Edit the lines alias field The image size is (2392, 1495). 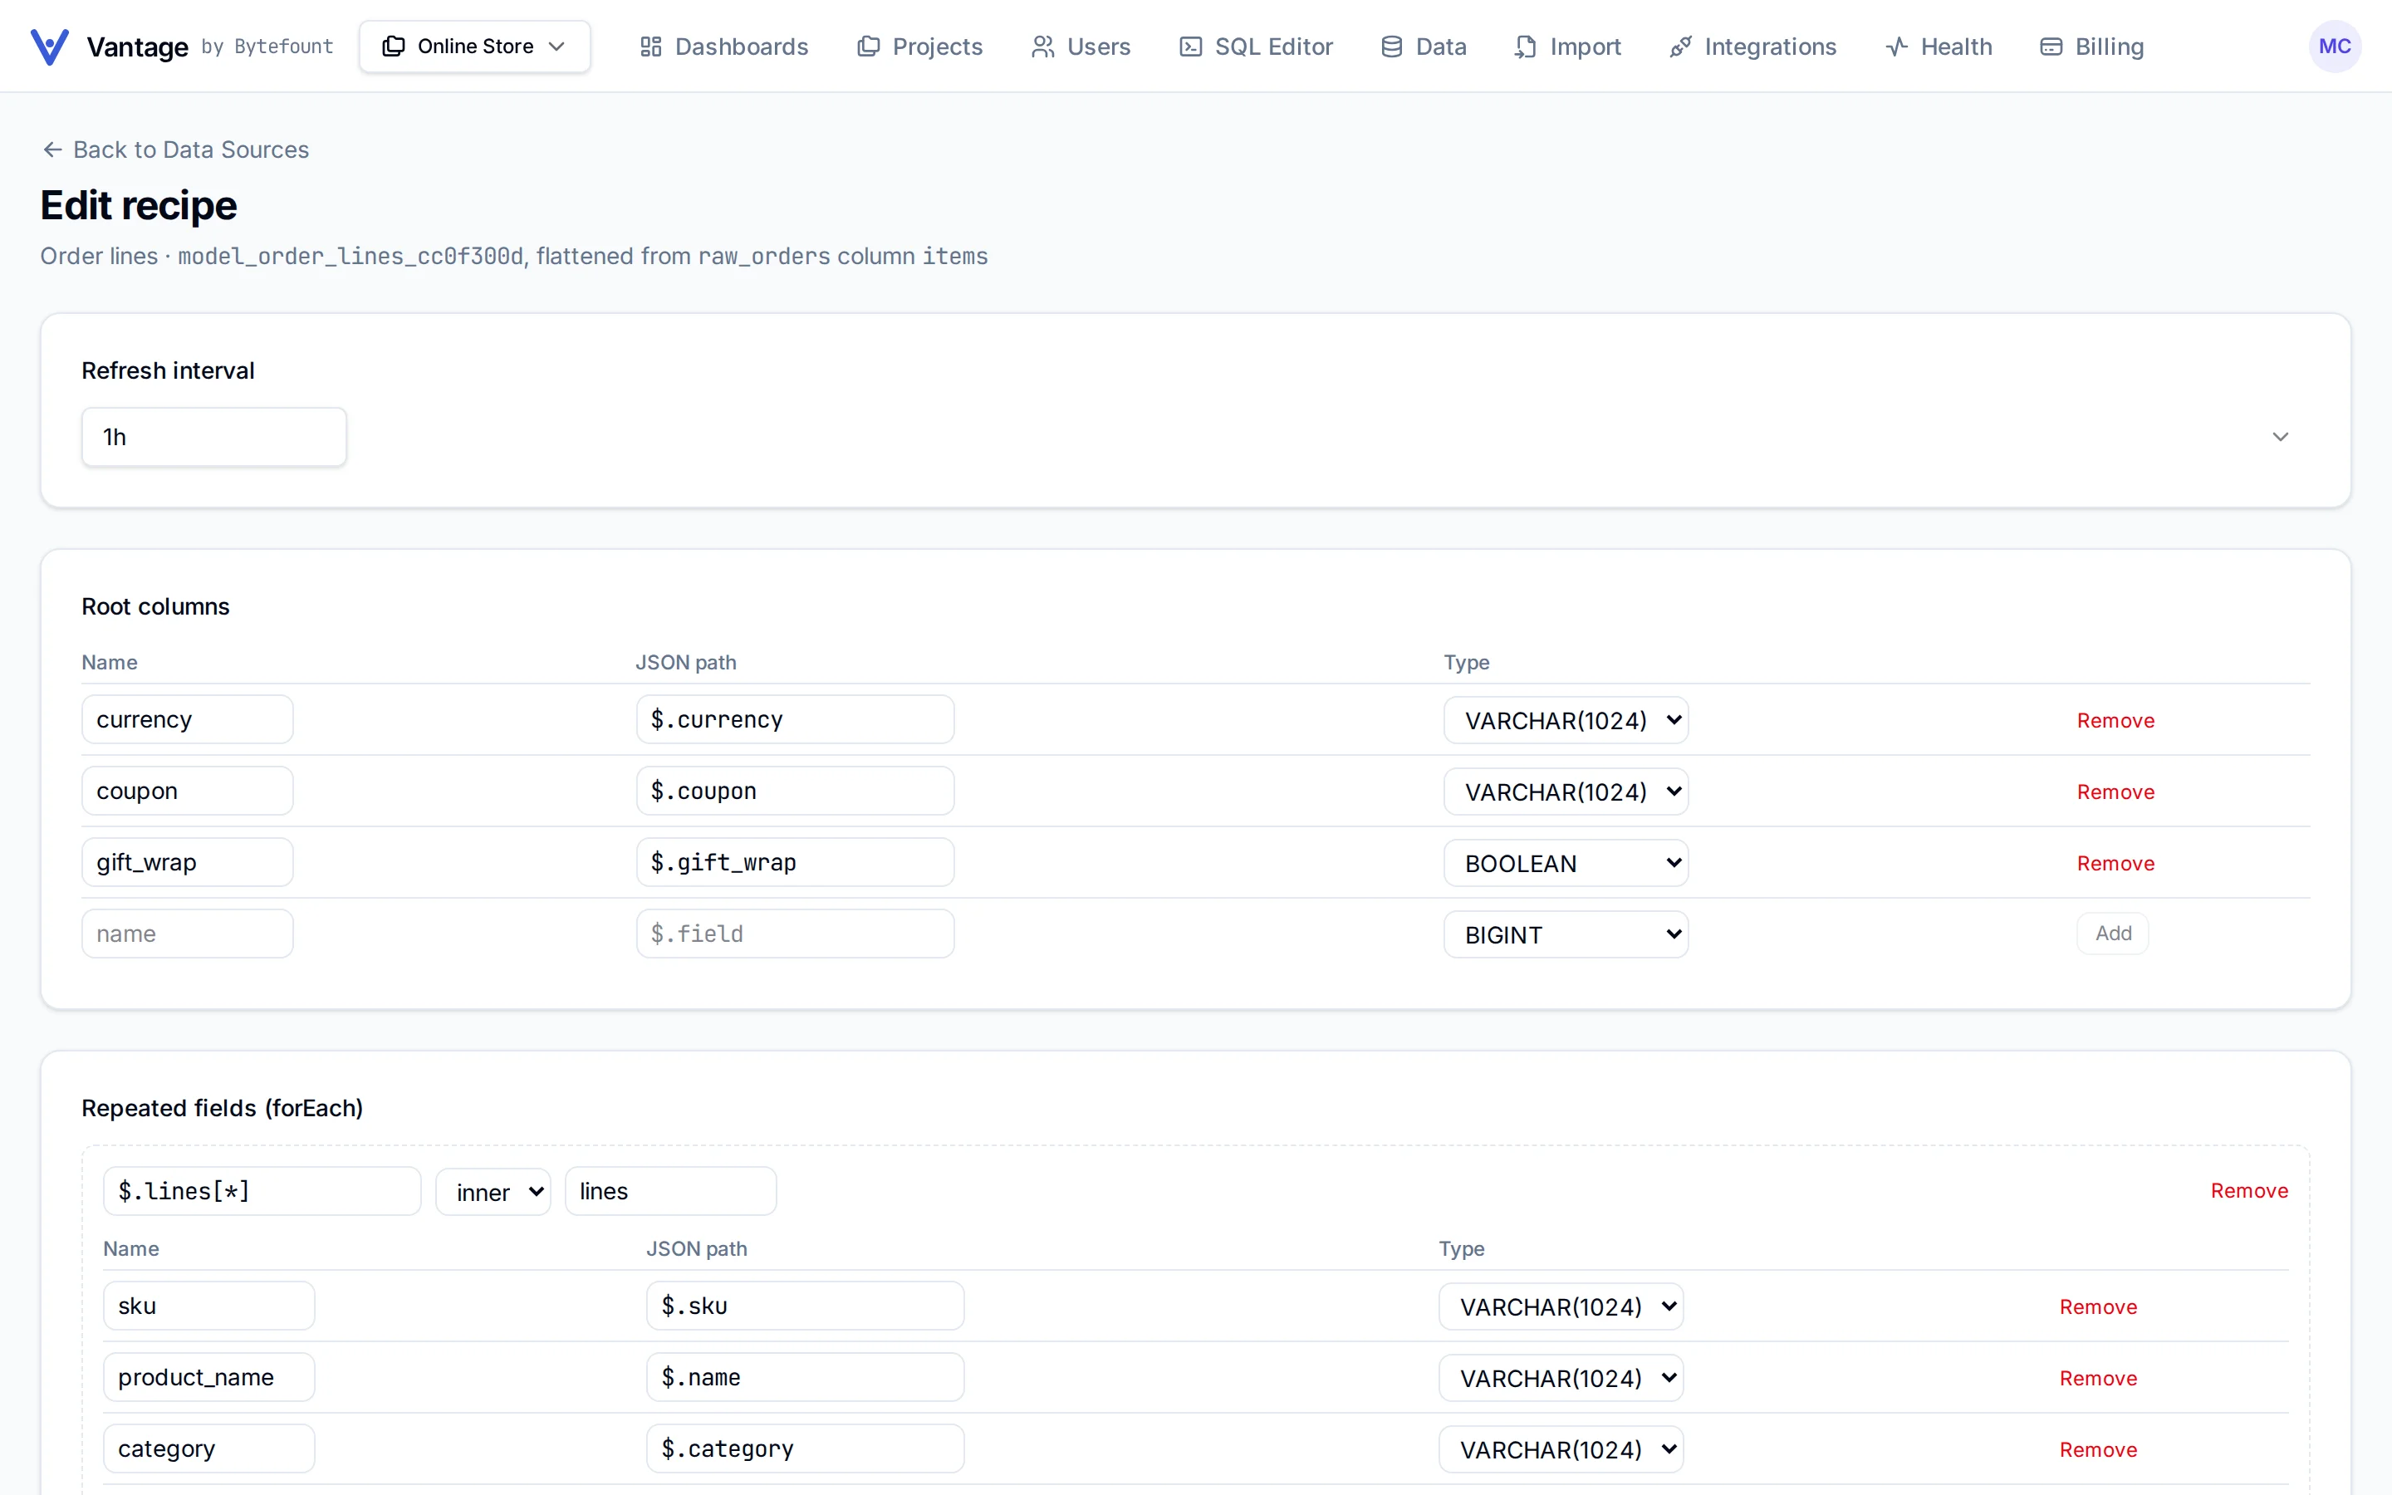coord(670,1190)
